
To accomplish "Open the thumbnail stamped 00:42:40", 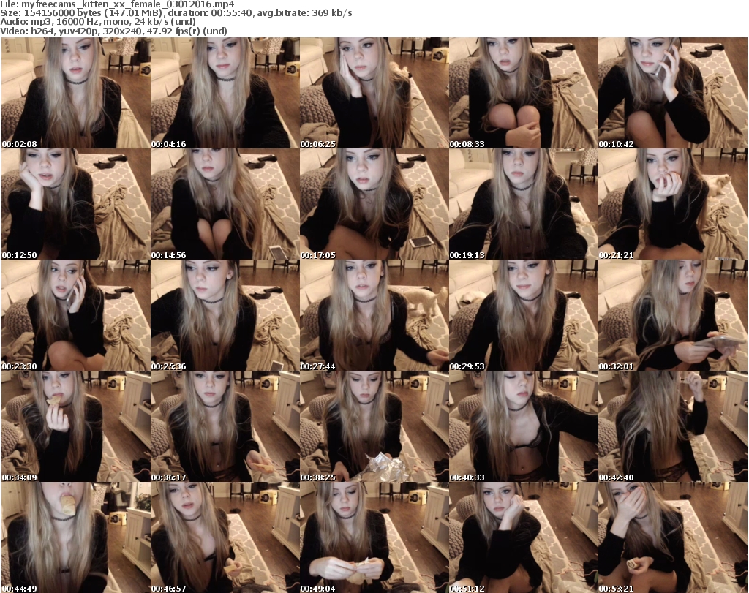I will (673, 427).
